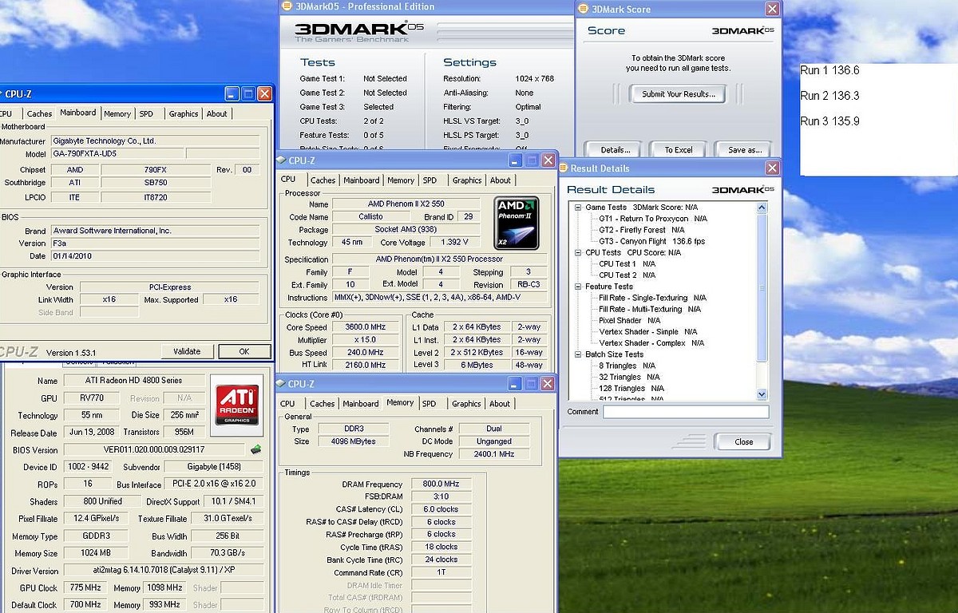Collapse the Game Tests tree node
The image size is (958, 613).
pyautogui.click(x=578, y=208)
